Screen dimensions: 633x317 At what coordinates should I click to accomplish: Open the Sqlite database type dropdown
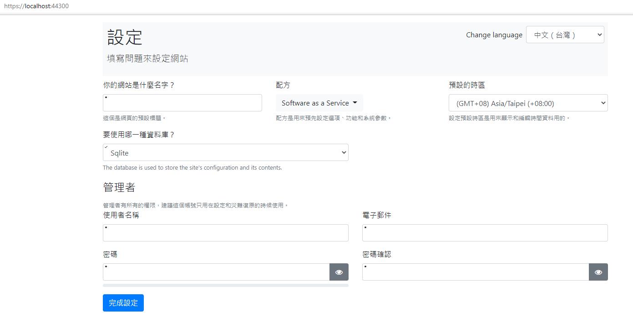point(226,152)
